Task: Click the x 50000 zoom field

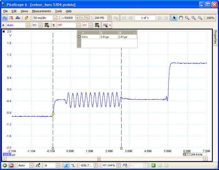Action: click(68, 18)
